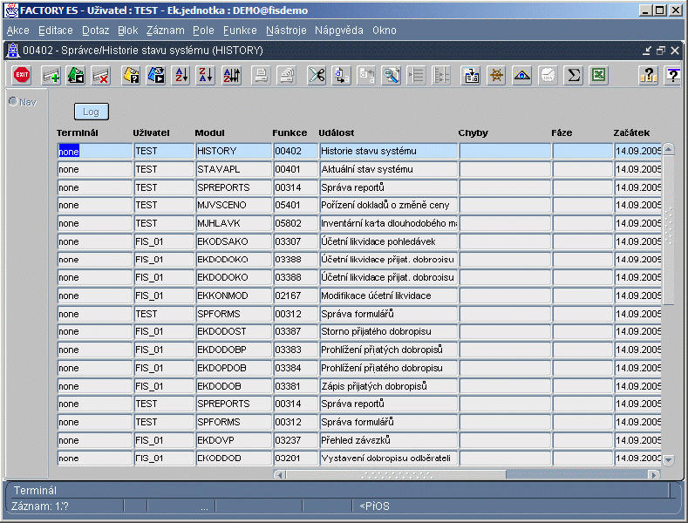Viewport: 688px width, 523px height.
Task: Click the scissors cut icon
Action: point(317,76)
